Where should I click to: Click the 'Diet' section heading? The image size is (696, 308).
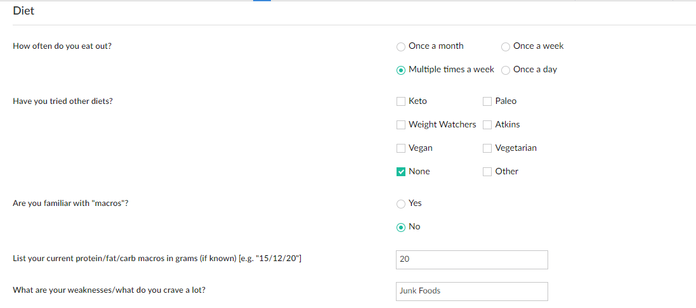point(23,11)
